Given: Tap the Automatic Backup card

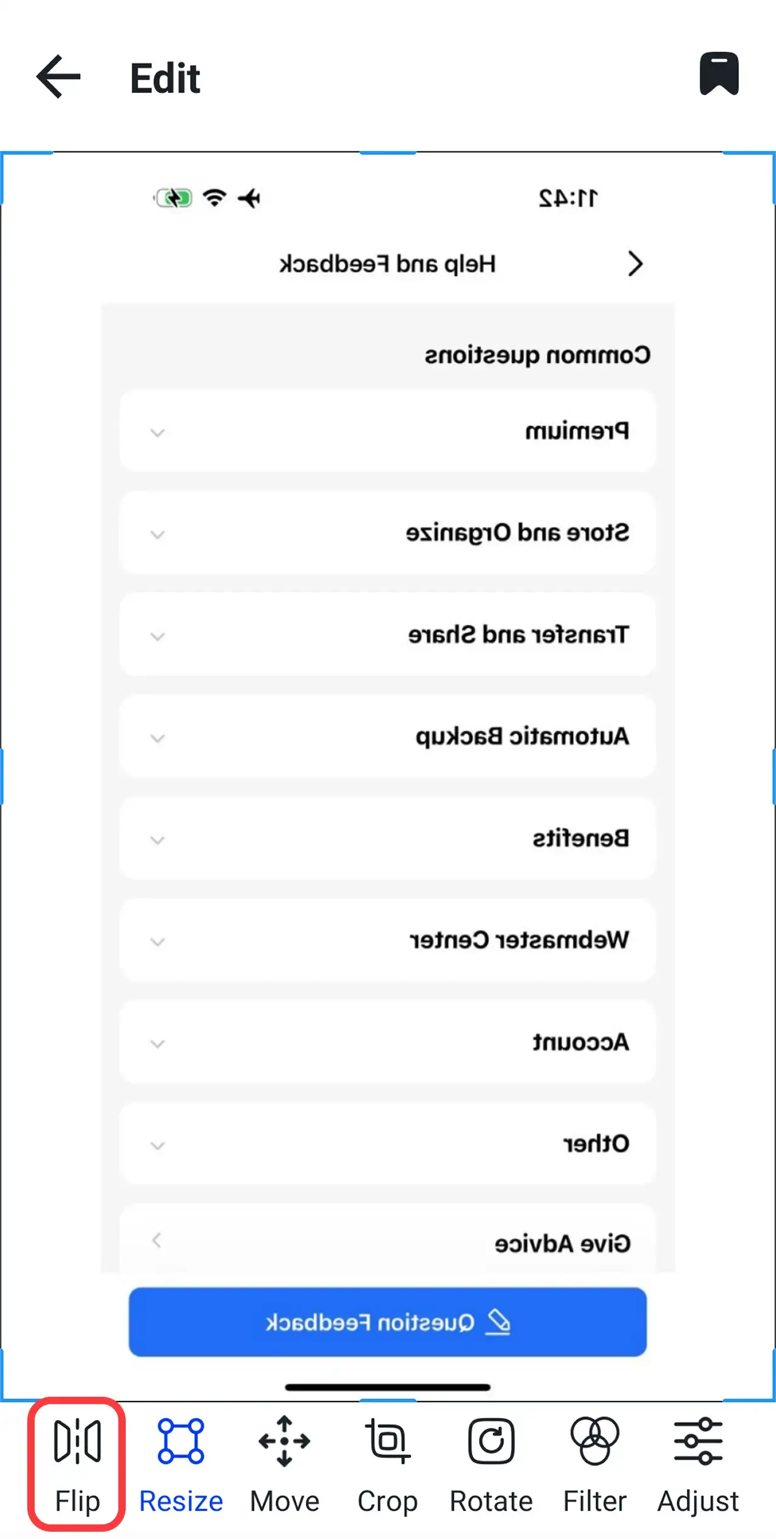Looking at the screenshot, I should (389, 736).
